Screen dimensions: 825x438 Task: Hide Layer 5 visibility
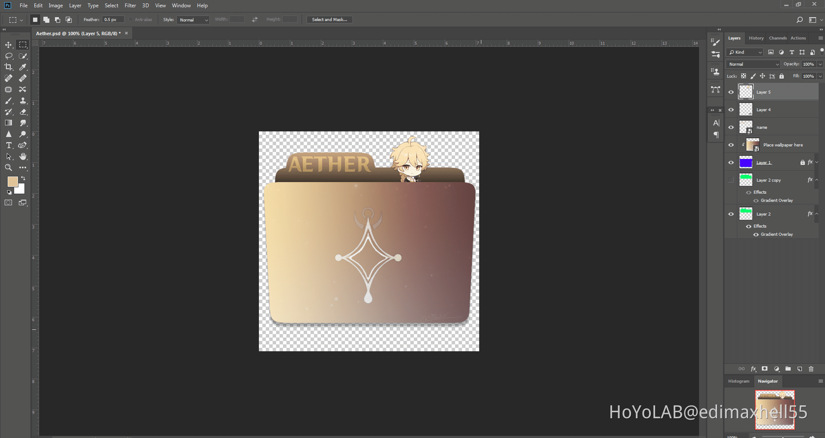(x=731, y=92)
